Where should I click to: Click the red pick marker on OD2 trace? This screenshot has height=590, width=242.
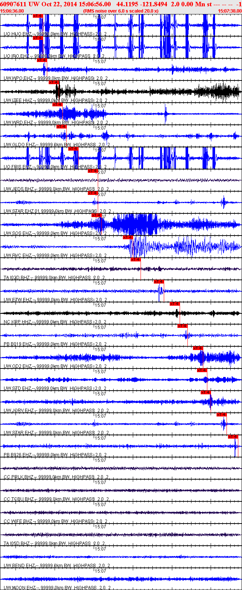pyautogui.click(x=198, y=348)
